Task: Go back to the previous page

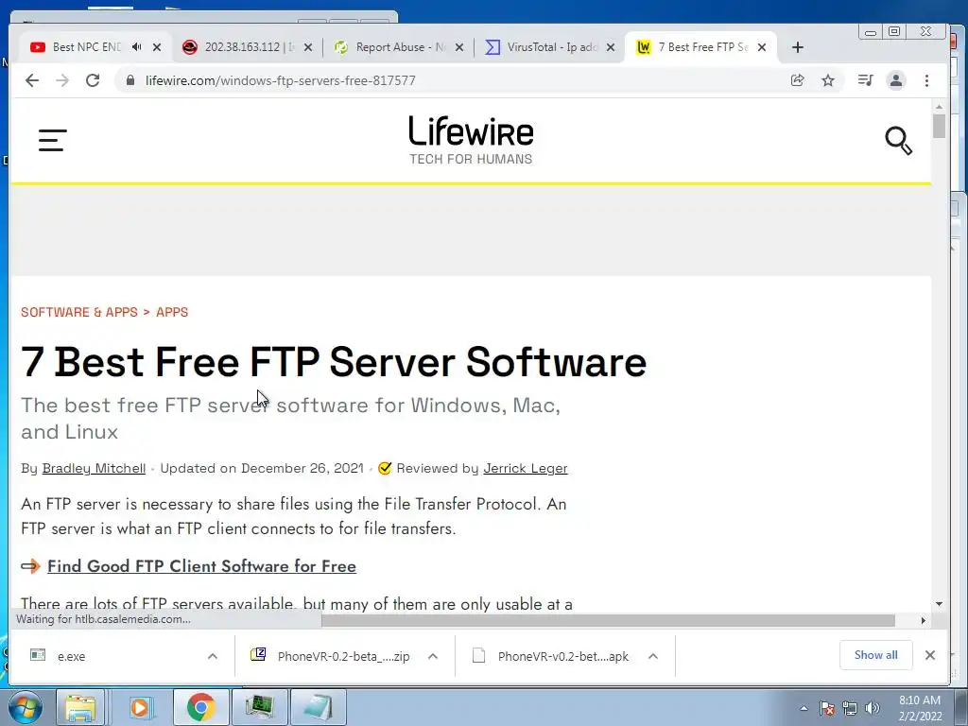Action: pos(32,80)
